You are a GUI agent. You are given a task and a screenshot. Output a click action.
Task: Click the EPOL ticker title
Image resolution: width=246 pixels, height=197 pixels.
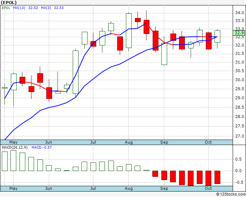point(9,3)
